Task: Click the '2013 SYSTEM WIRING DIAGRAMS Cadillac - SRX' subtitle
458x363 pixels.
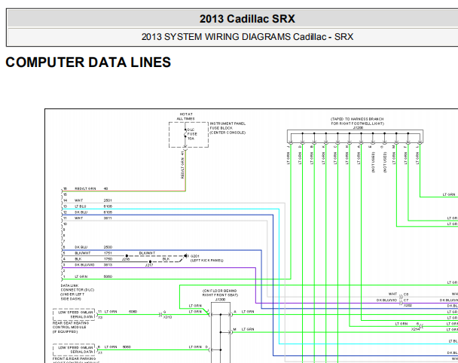Action: (247, 37)
